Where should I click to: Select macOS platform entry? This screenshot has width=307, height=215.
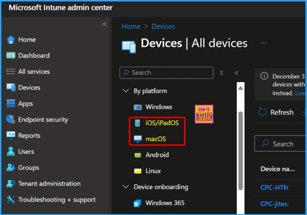(x=156, y=139)
